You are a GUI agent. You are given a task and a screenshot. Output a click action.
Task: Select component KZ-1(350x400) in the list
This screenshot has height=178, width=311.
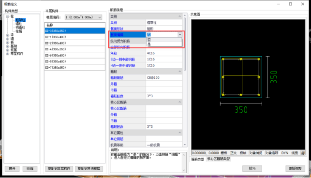(75, 37)
